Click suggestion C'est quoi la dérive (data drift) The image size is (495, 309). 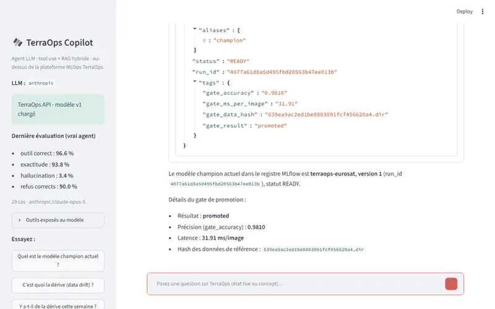point(58,285)
